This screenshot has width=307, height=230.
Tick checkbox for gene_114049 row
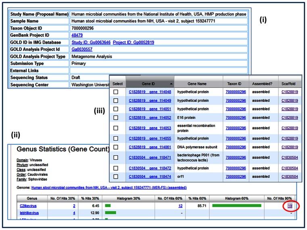(116, 101)
